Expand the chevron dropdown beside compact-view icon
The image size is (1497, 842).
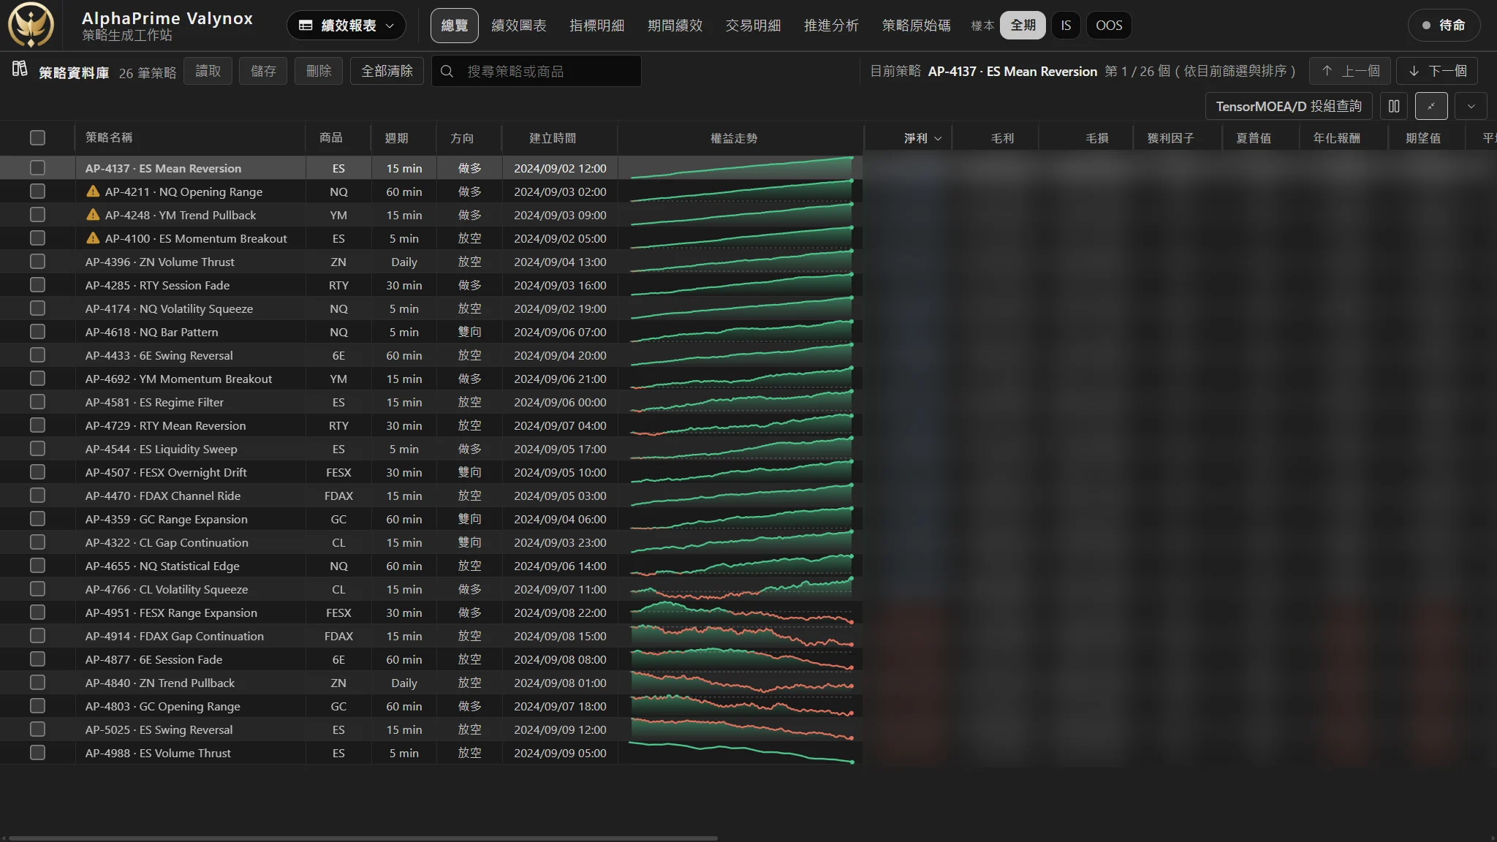(1471, 107)
